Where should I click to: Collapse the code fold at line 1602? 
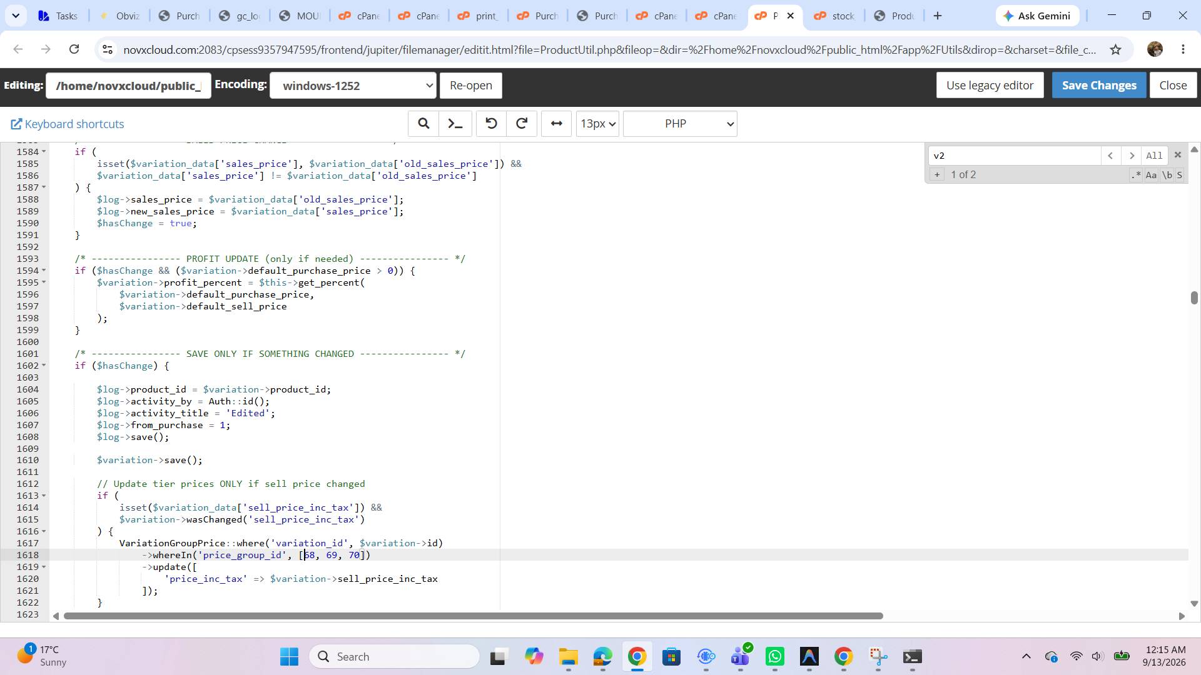tap(44, 366)
